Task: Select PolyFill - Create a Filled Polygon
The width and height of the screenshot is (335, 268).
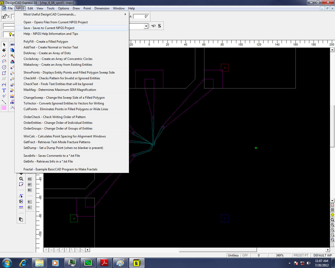Action: point(72,42)
